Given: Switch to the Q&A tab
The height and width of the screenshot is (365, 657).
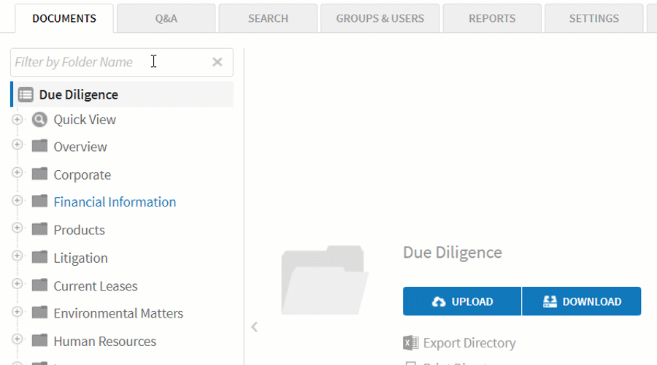Looking at the screenshot, I should [166, 18].
